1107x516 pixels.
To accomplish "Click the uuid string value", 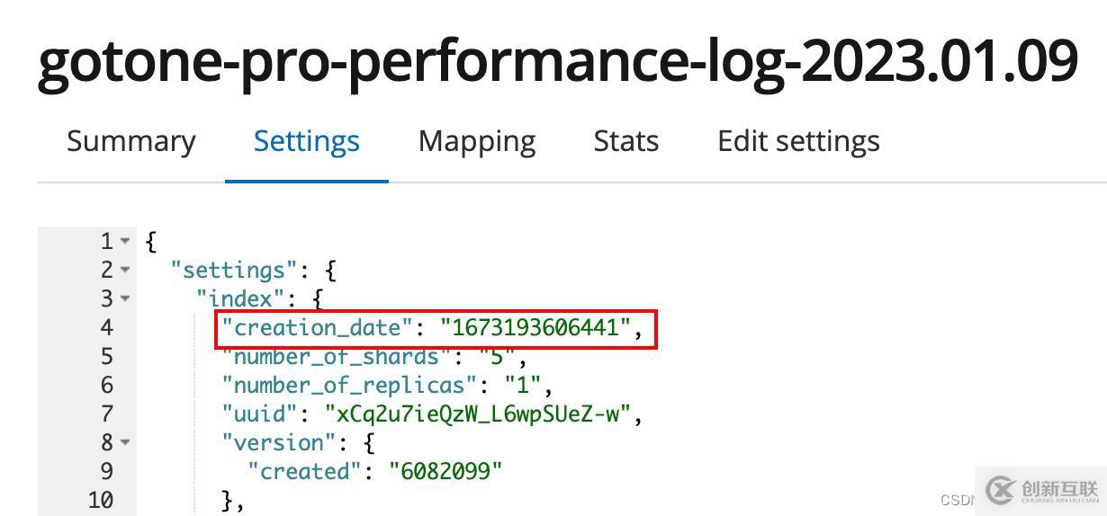I will click(x=483, y=414).
